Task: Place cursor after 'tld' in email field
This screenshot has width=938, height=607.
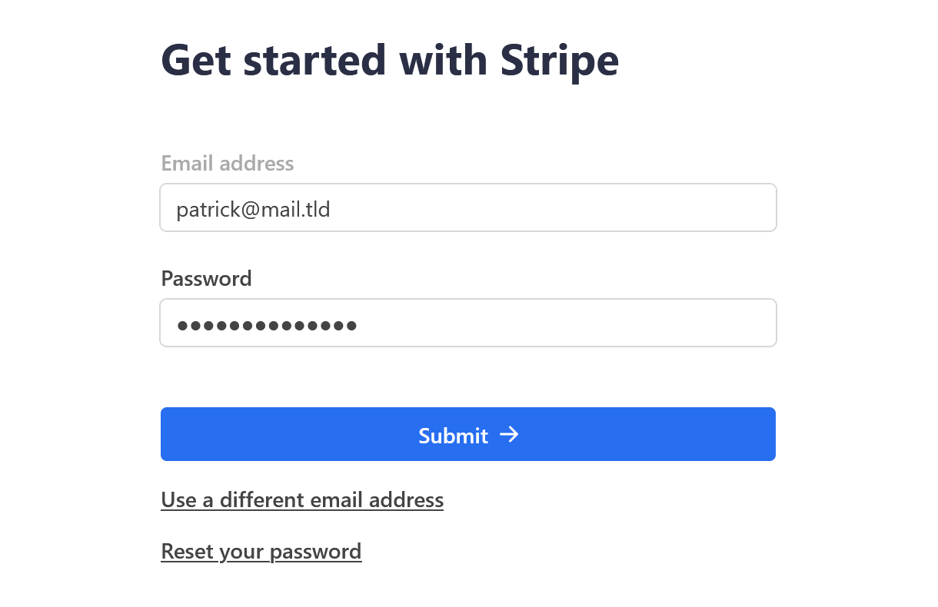Action: coord(332,208)
